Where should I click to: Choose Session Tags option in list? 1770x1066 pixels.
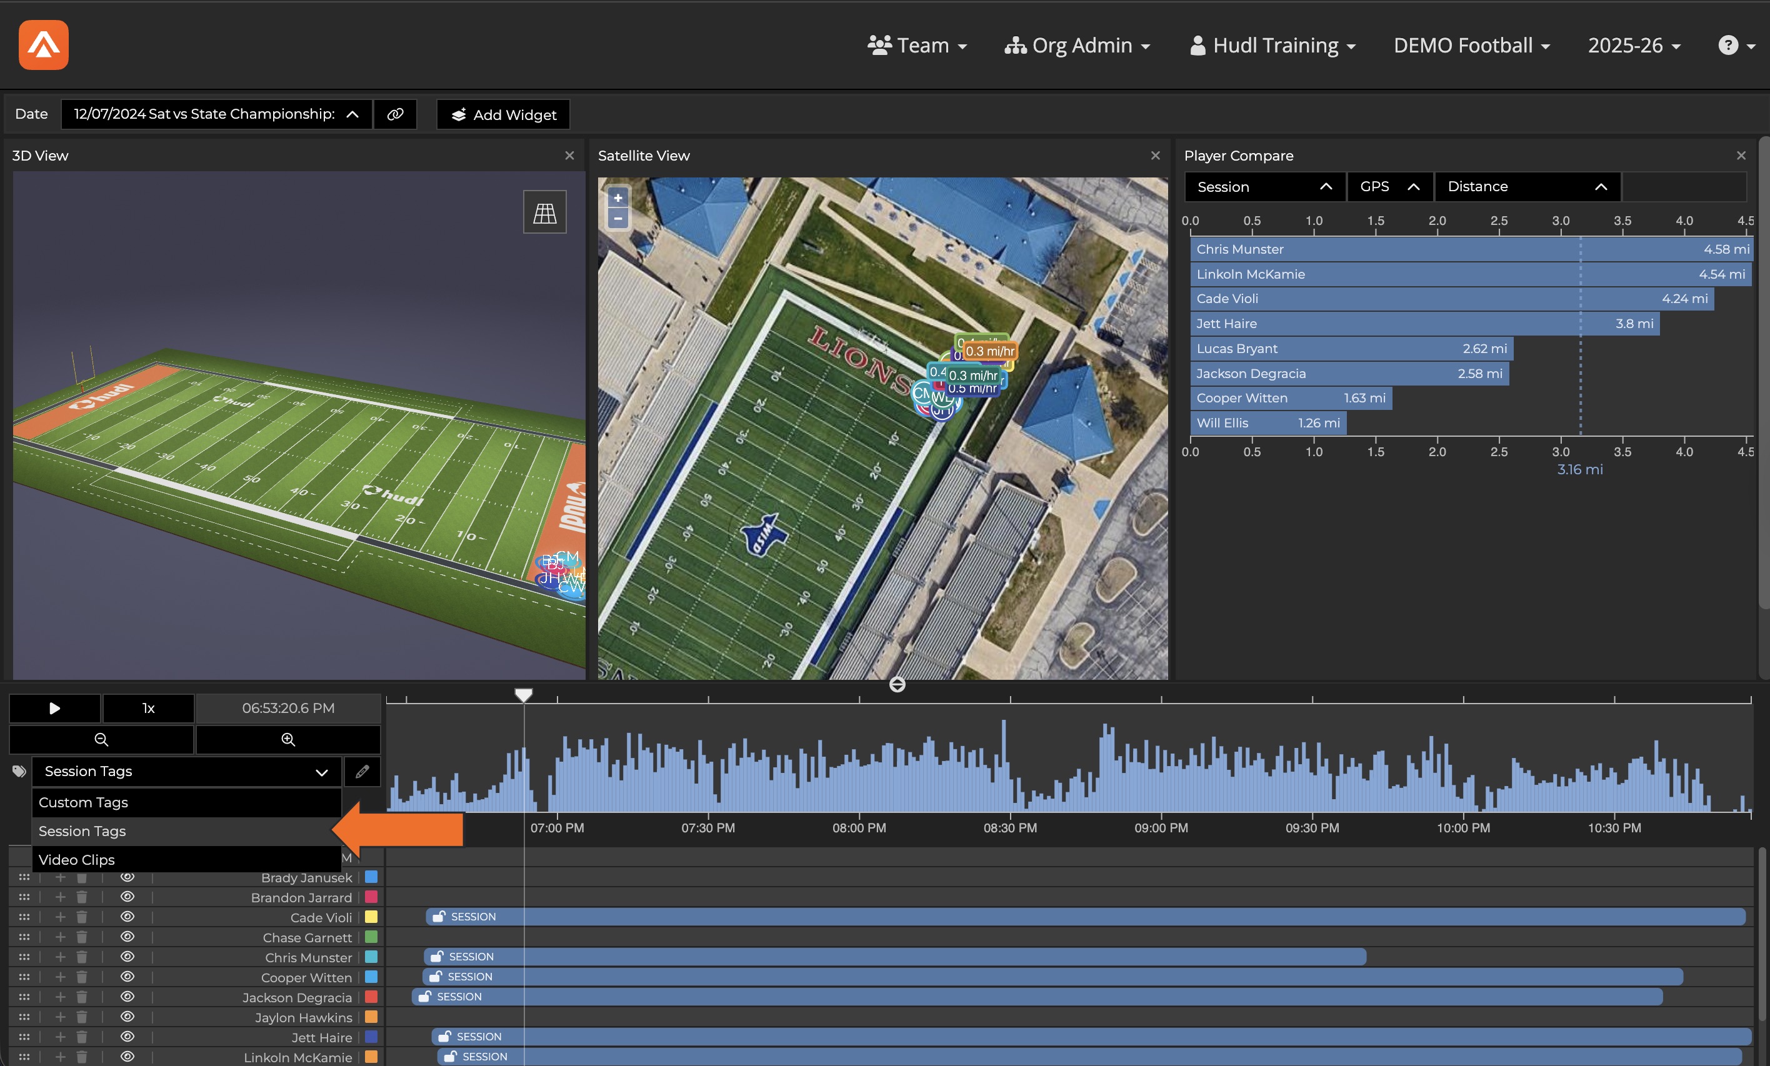(x=187, y=831)
